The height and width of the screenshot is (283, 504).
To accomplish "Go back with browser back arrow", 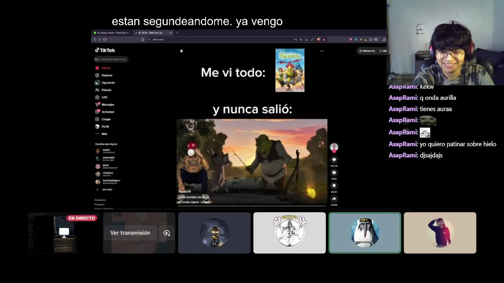I will point(94,39).
